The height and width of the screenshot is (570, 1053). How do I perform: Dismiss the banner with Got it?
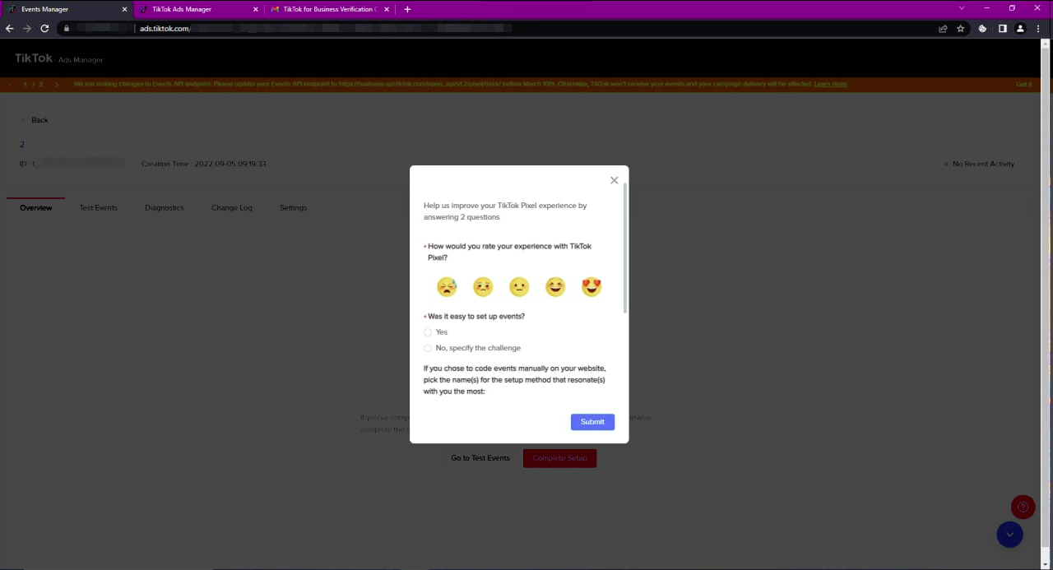pos(1024,84)
